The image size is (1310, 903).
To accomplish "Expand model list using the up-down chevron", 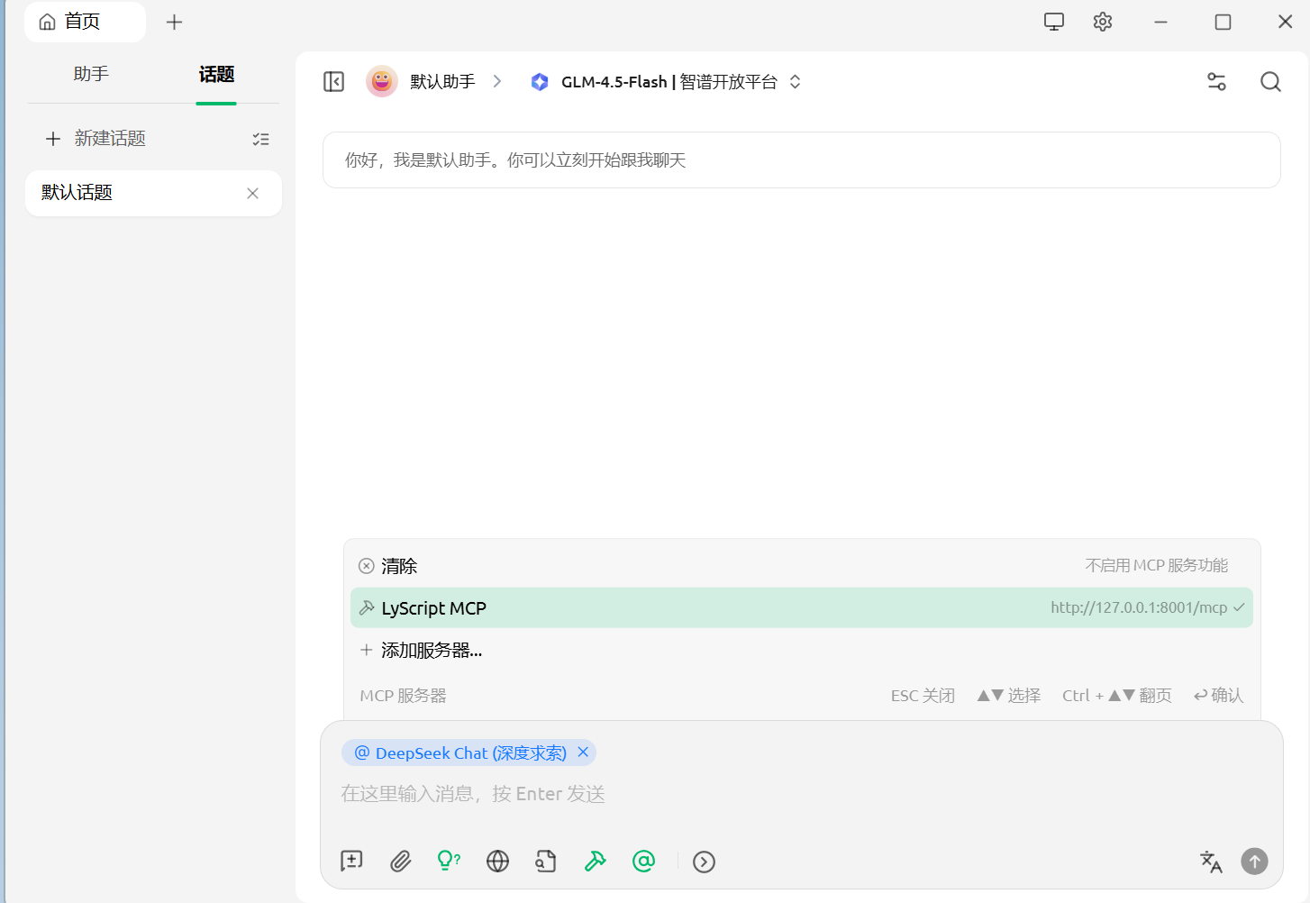I will click(795, 81).
